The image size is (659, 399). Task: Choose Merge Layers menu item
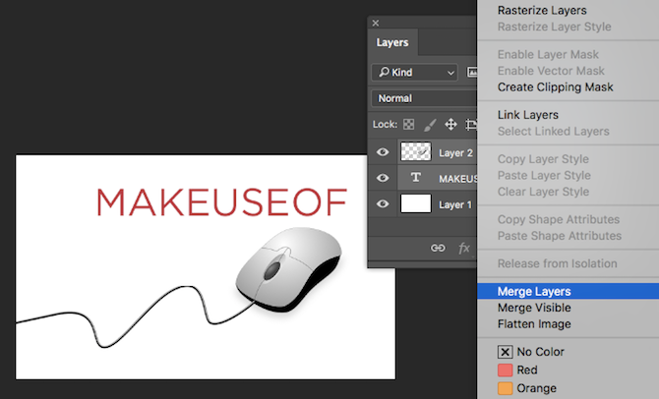pos(569,291)
